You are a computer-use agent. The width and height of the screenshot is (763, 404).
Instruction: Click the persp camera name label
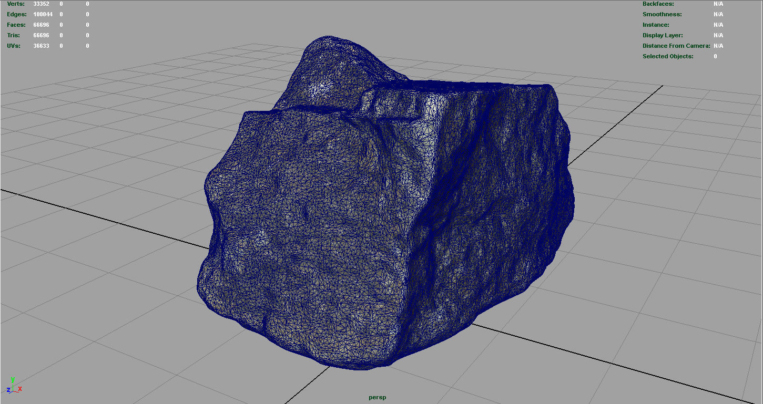tap(378, 397)
